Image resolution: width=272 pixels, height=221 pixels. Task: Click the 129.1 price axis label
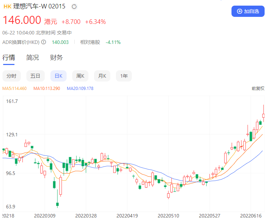click(x=12, y=135)
